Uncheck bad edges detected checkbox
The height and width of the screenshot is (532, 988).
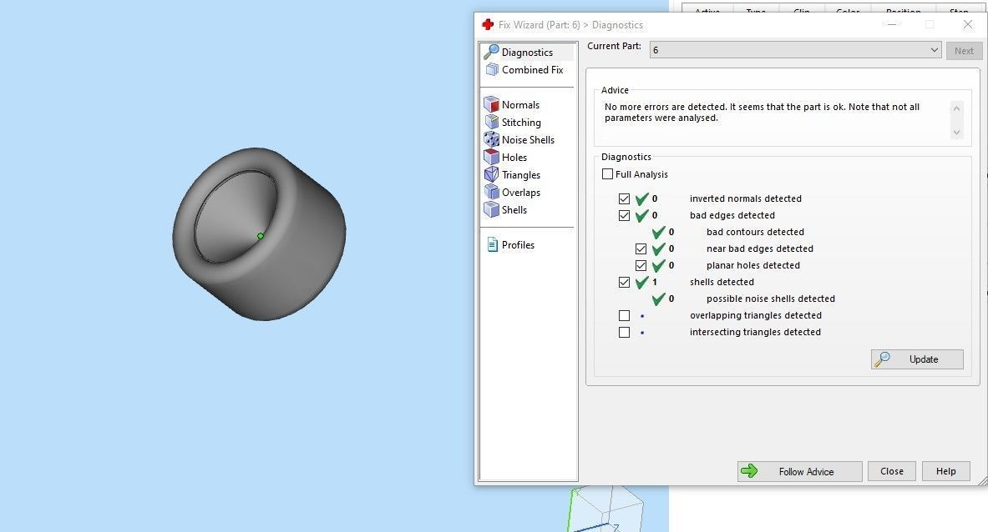click(625, 216)
